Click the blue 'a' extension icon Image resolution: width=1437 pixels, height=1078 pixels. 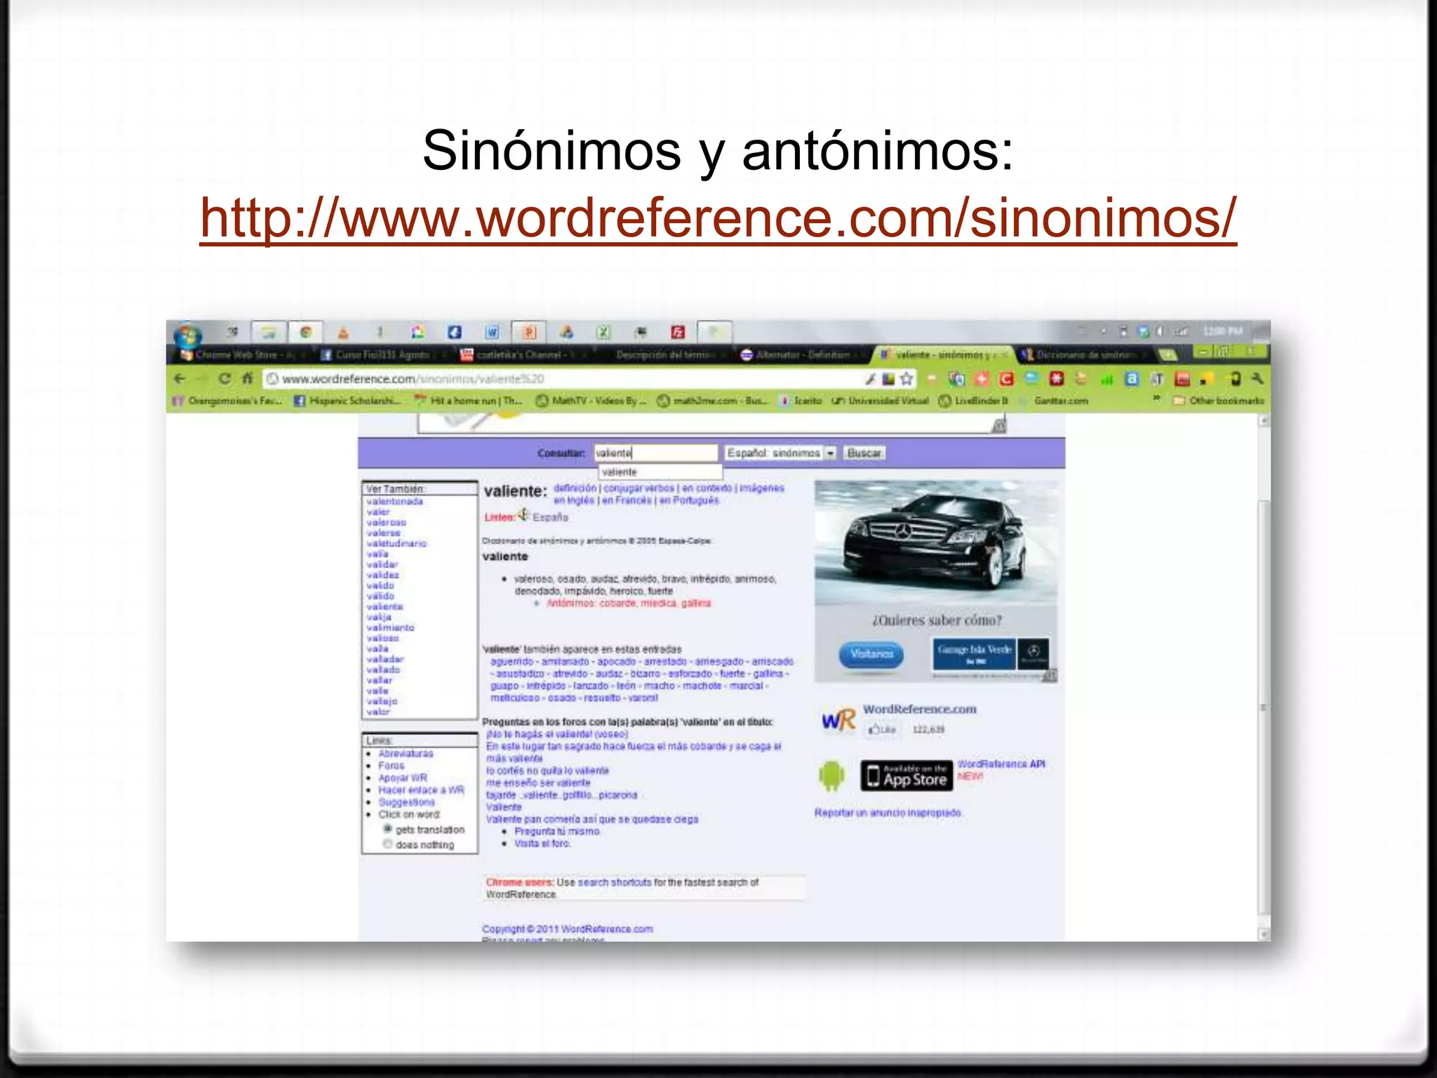pos(1132,379)
